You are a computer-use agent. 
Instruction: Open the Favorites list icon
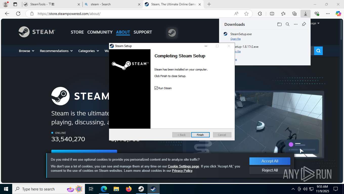pos(283,14)
